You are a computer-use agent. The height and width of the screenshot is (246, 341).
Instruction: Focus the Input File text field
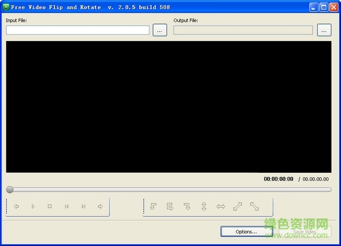(x=77, y=30)
